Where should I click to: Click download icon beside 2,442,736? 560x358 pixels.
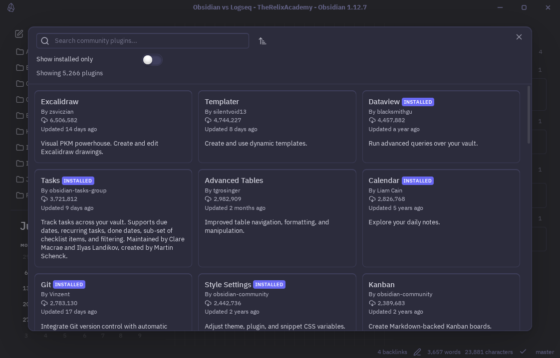[x=208, y=303]
